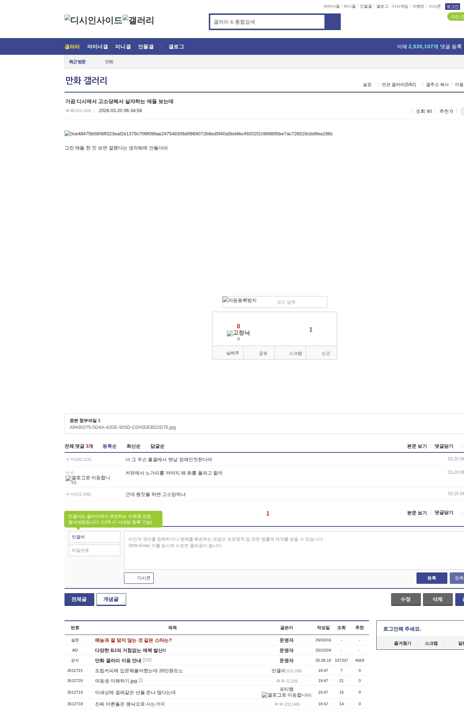The width and height of the screenshot is (464, 710).
Task: Submit the comment with the solid blue 등록 button
Action: tap(432, 578)
